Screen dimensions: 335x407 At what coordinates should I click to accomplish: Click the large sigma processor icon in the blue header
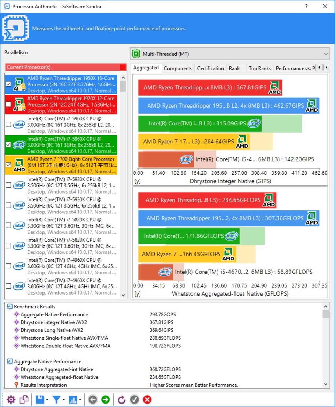click(x=16, y=28)
